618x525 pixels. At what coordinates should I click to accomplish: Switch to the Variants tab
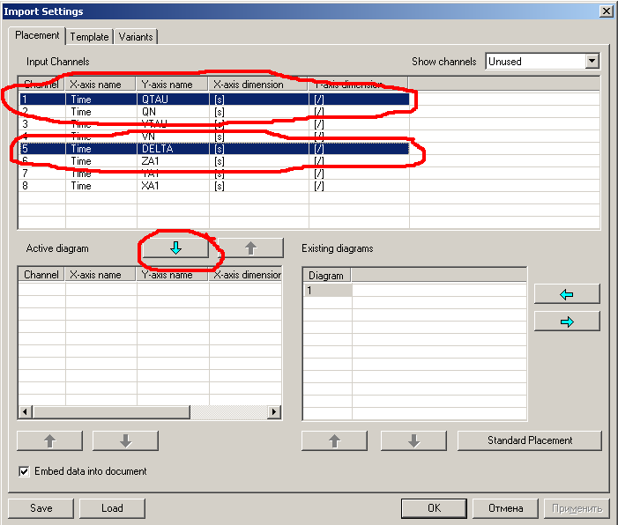(135, 37)
